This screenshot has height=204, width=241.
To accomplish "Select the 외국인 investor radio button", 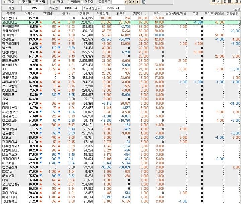I will (x=68, y=2).
